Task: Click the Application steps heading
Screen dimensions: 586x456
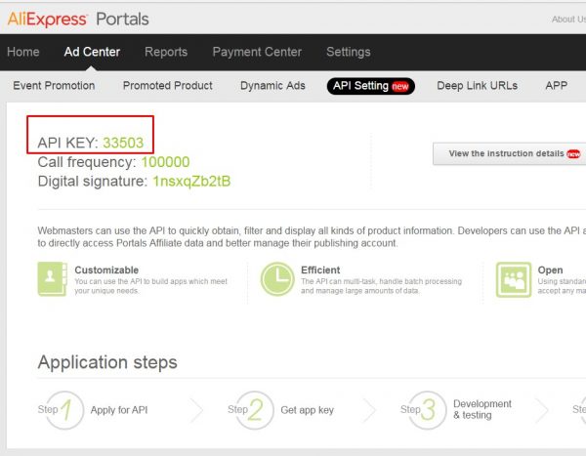Action: [x=107, y=362]
